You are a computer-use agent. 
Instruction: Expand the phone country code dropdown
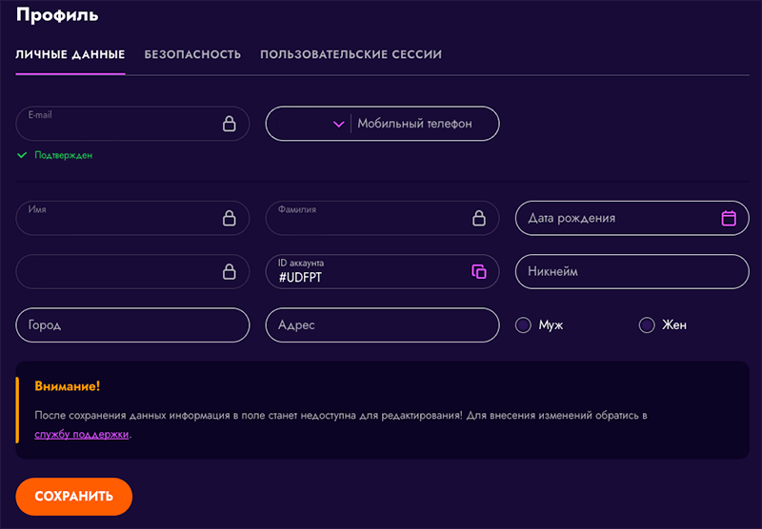(x=338, y=124)
